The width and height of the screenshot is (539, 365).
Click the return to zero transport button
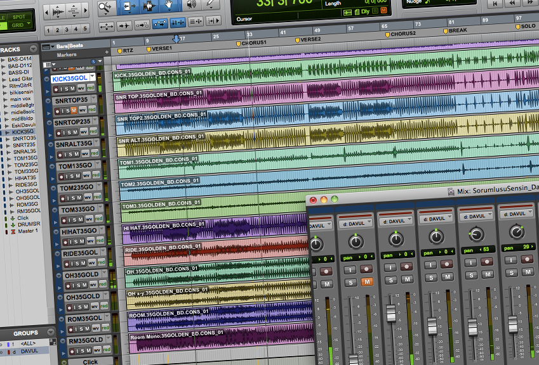pyautogui.click(x=495, y=3)
